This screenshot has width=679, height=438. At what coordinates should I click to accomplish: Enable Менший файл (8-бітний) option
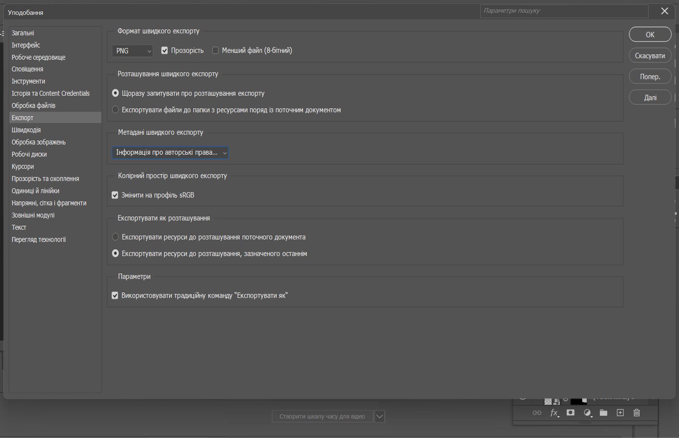point(215,50)
